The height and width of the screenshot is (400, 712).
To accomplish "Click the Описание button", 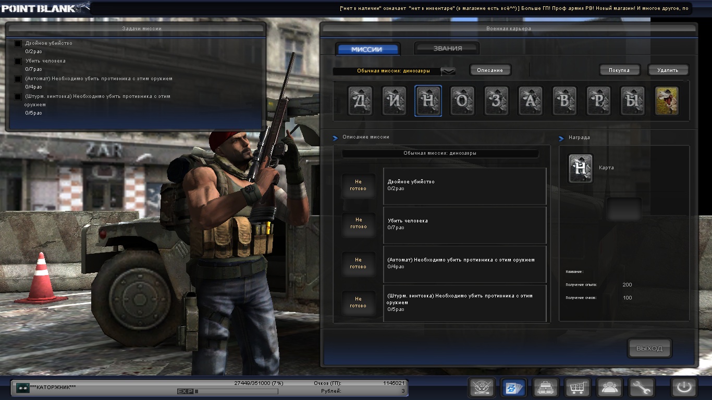I will [x=490, y=70].
